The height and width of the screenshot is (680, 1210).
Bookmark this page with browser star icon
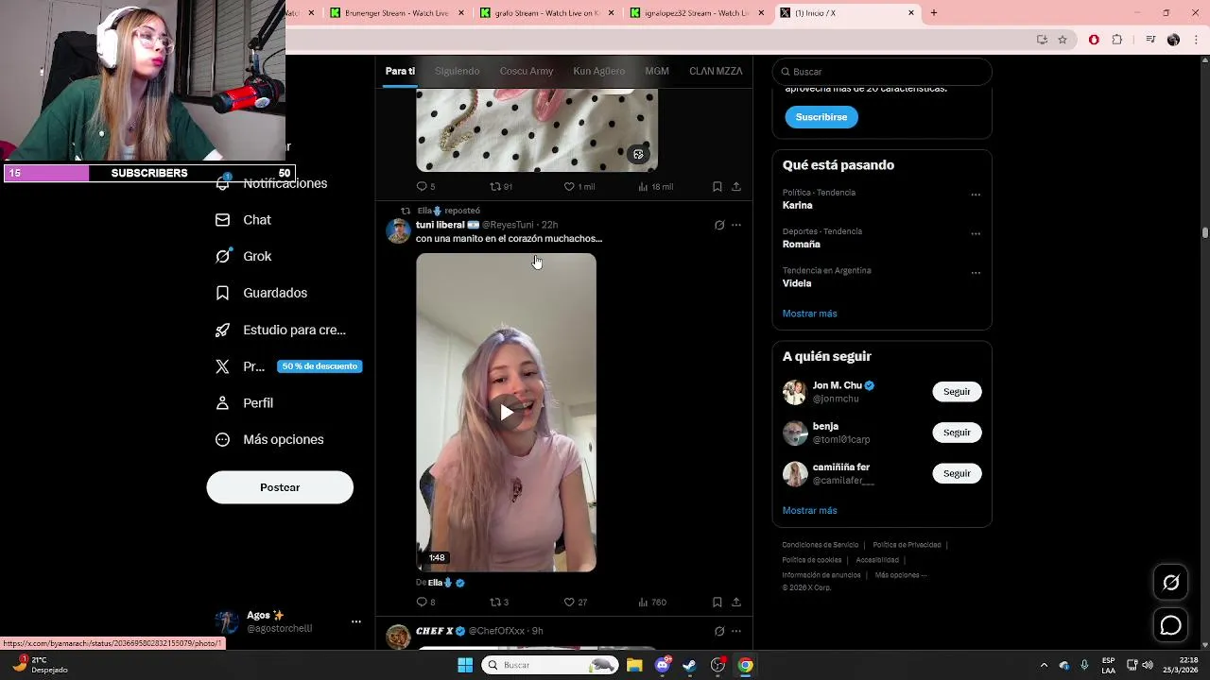[x=1063, y=40]
